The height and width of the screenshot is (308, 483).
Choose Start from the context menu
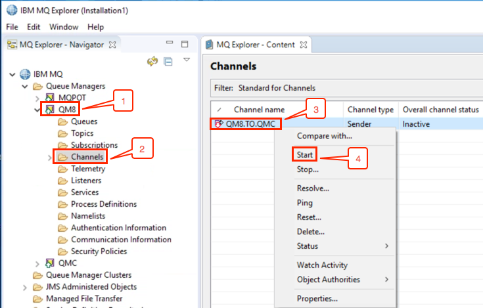coord(305,154)
